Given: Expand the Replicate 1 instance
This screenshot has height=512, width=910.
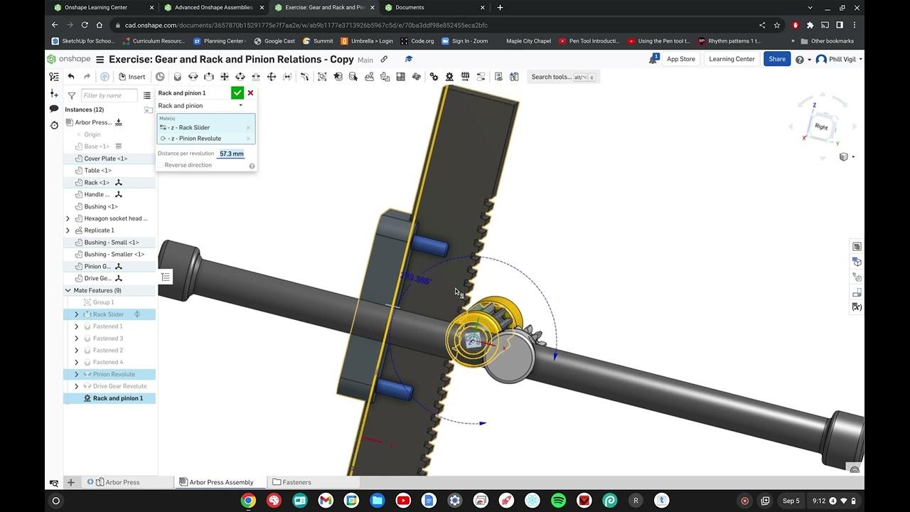Looking at the screenshot, I should point(68,230).
